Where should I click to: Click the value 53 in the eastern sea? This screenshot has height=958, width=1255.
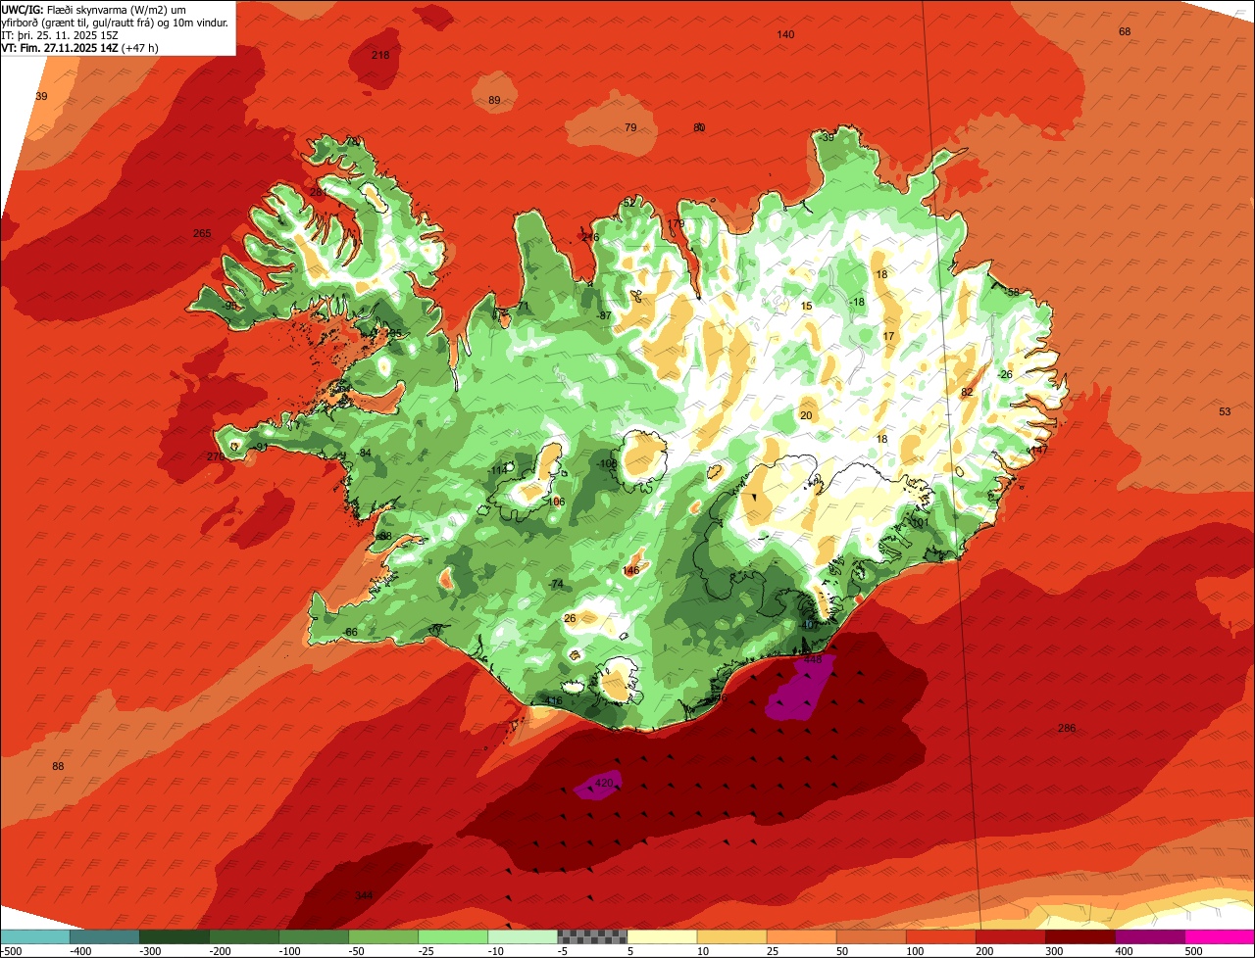1225,411
